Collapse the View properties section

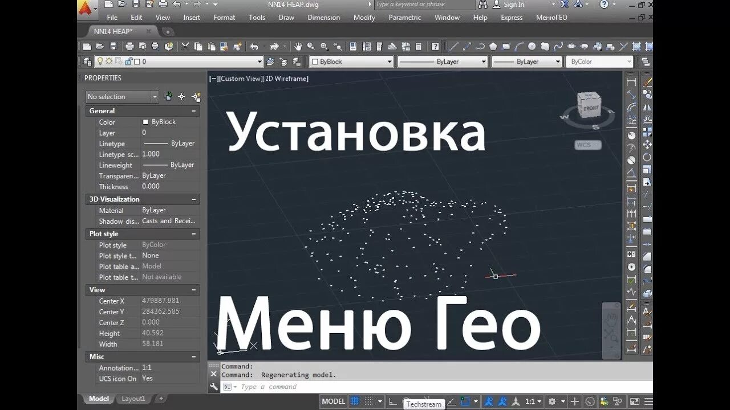click(194, 290)
